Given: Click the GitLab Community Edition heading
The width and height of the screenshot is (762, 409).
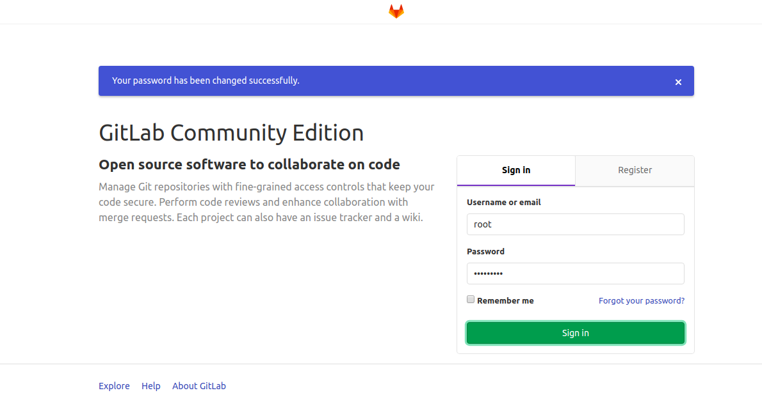Looking at the screenshot, I should click(x=231, y=132).
